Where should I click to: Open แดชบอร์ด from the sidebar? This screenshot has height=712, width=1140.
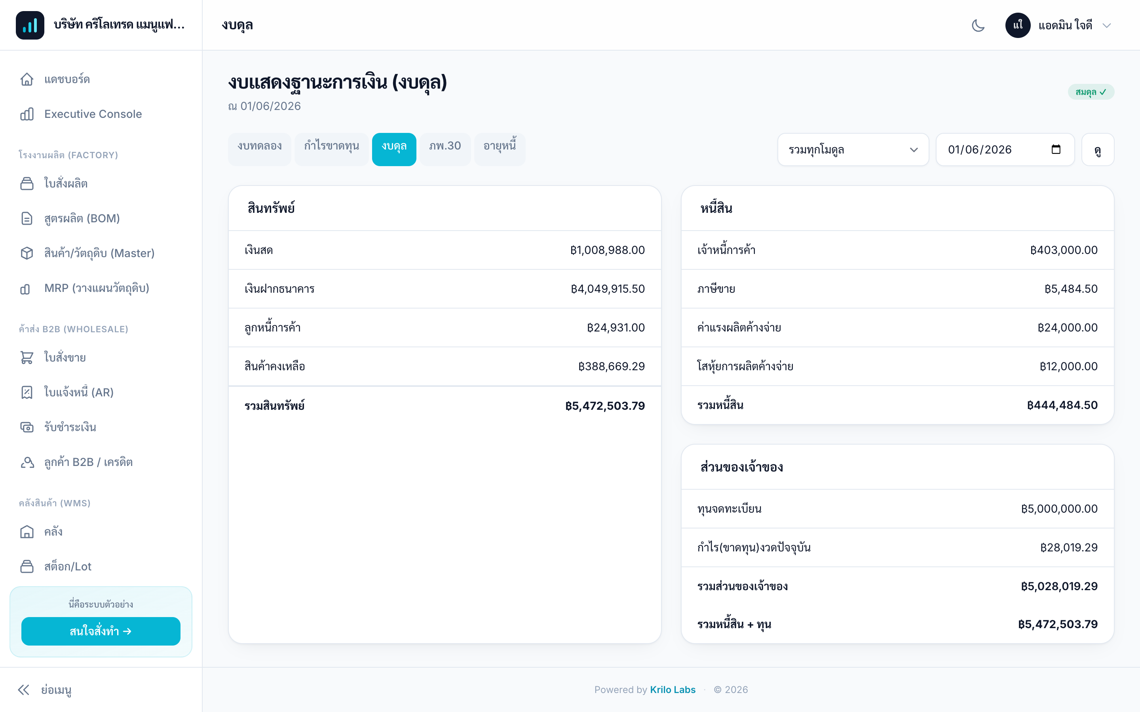(x=101, y=79)
